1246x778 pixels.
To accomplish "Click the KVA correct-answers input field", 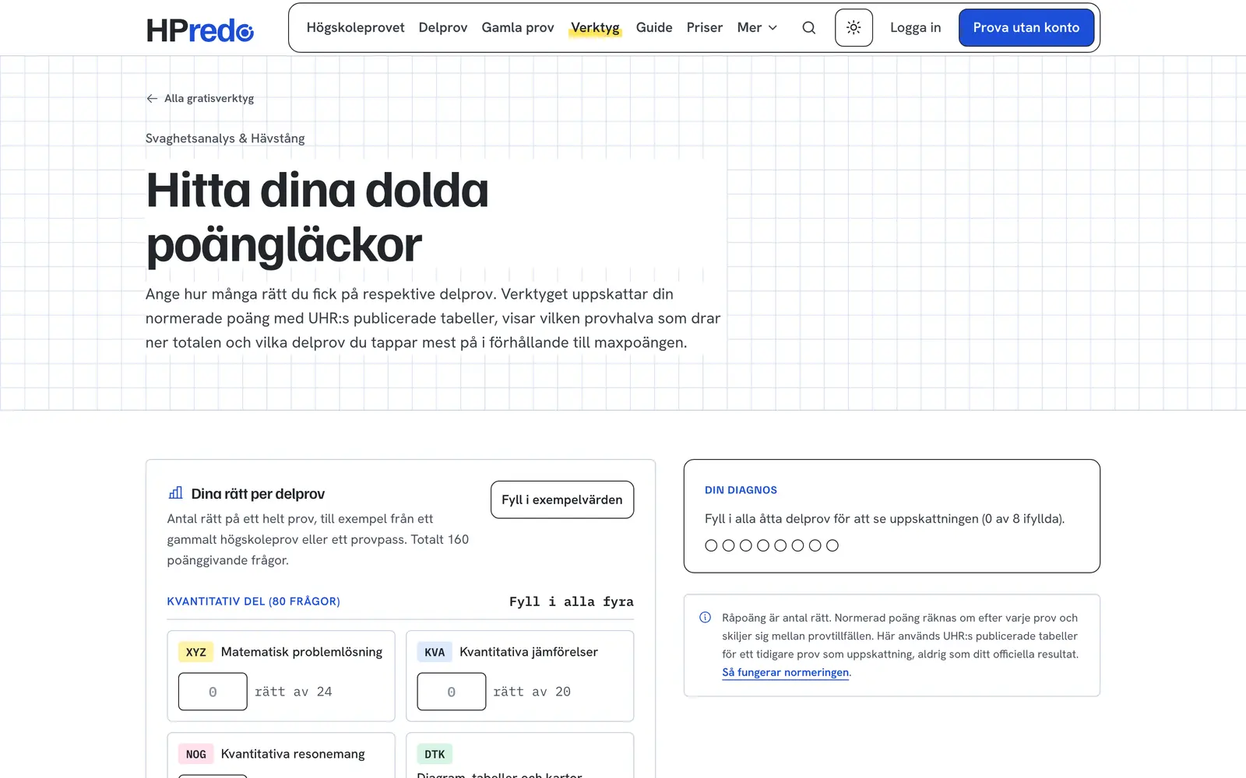I will [x=452, y=692].
